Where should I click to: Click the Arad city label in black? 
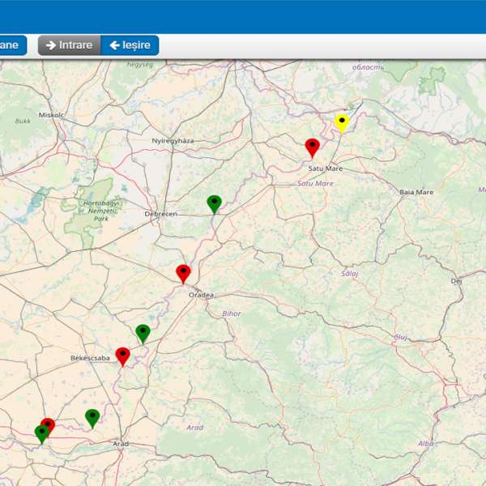(x=121, y=444)
